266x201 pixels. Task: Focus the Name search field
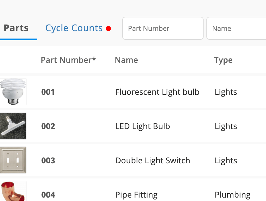[236, 28]
